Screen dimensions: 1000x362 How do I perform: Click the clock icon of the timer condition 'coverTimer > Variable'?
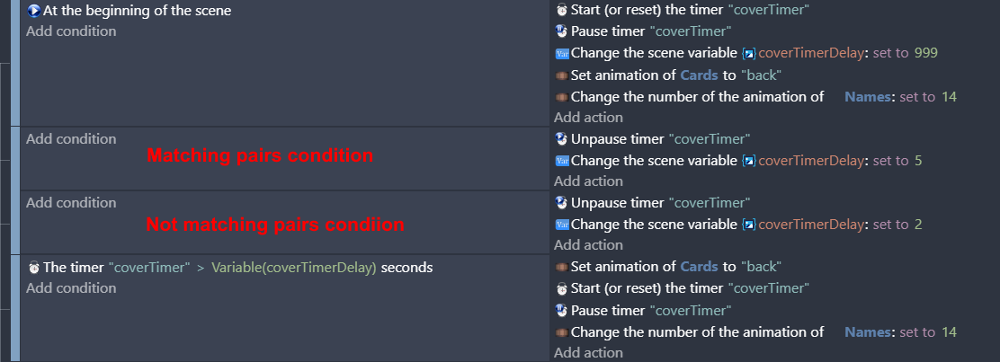pos(34,268)
